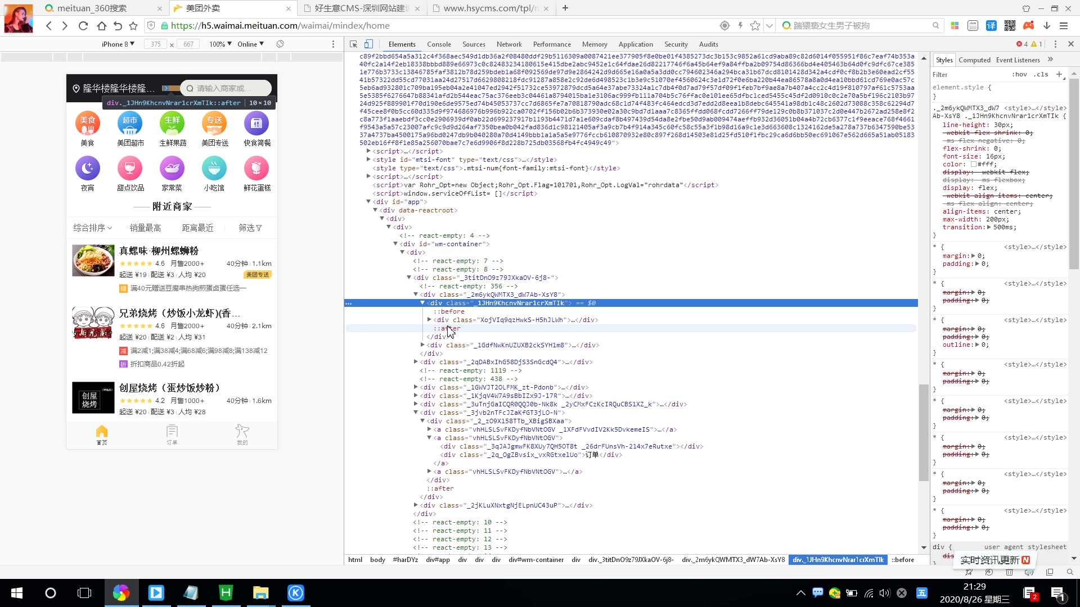Rotate the device viewport orientation
Image resolution: width=1080 pixels, height=607 pixels.
click(280, 44)
